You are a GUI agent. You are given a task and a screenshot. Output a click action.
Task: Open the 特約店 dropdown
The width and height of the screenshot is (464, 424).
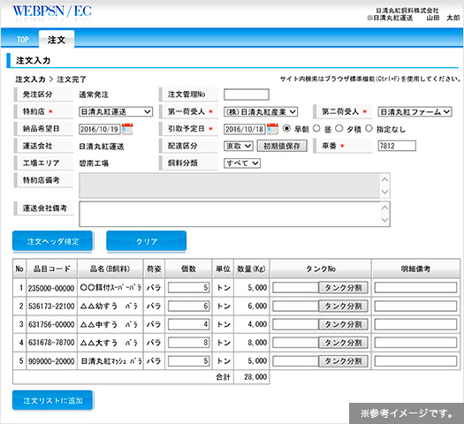tap(116, 112)
